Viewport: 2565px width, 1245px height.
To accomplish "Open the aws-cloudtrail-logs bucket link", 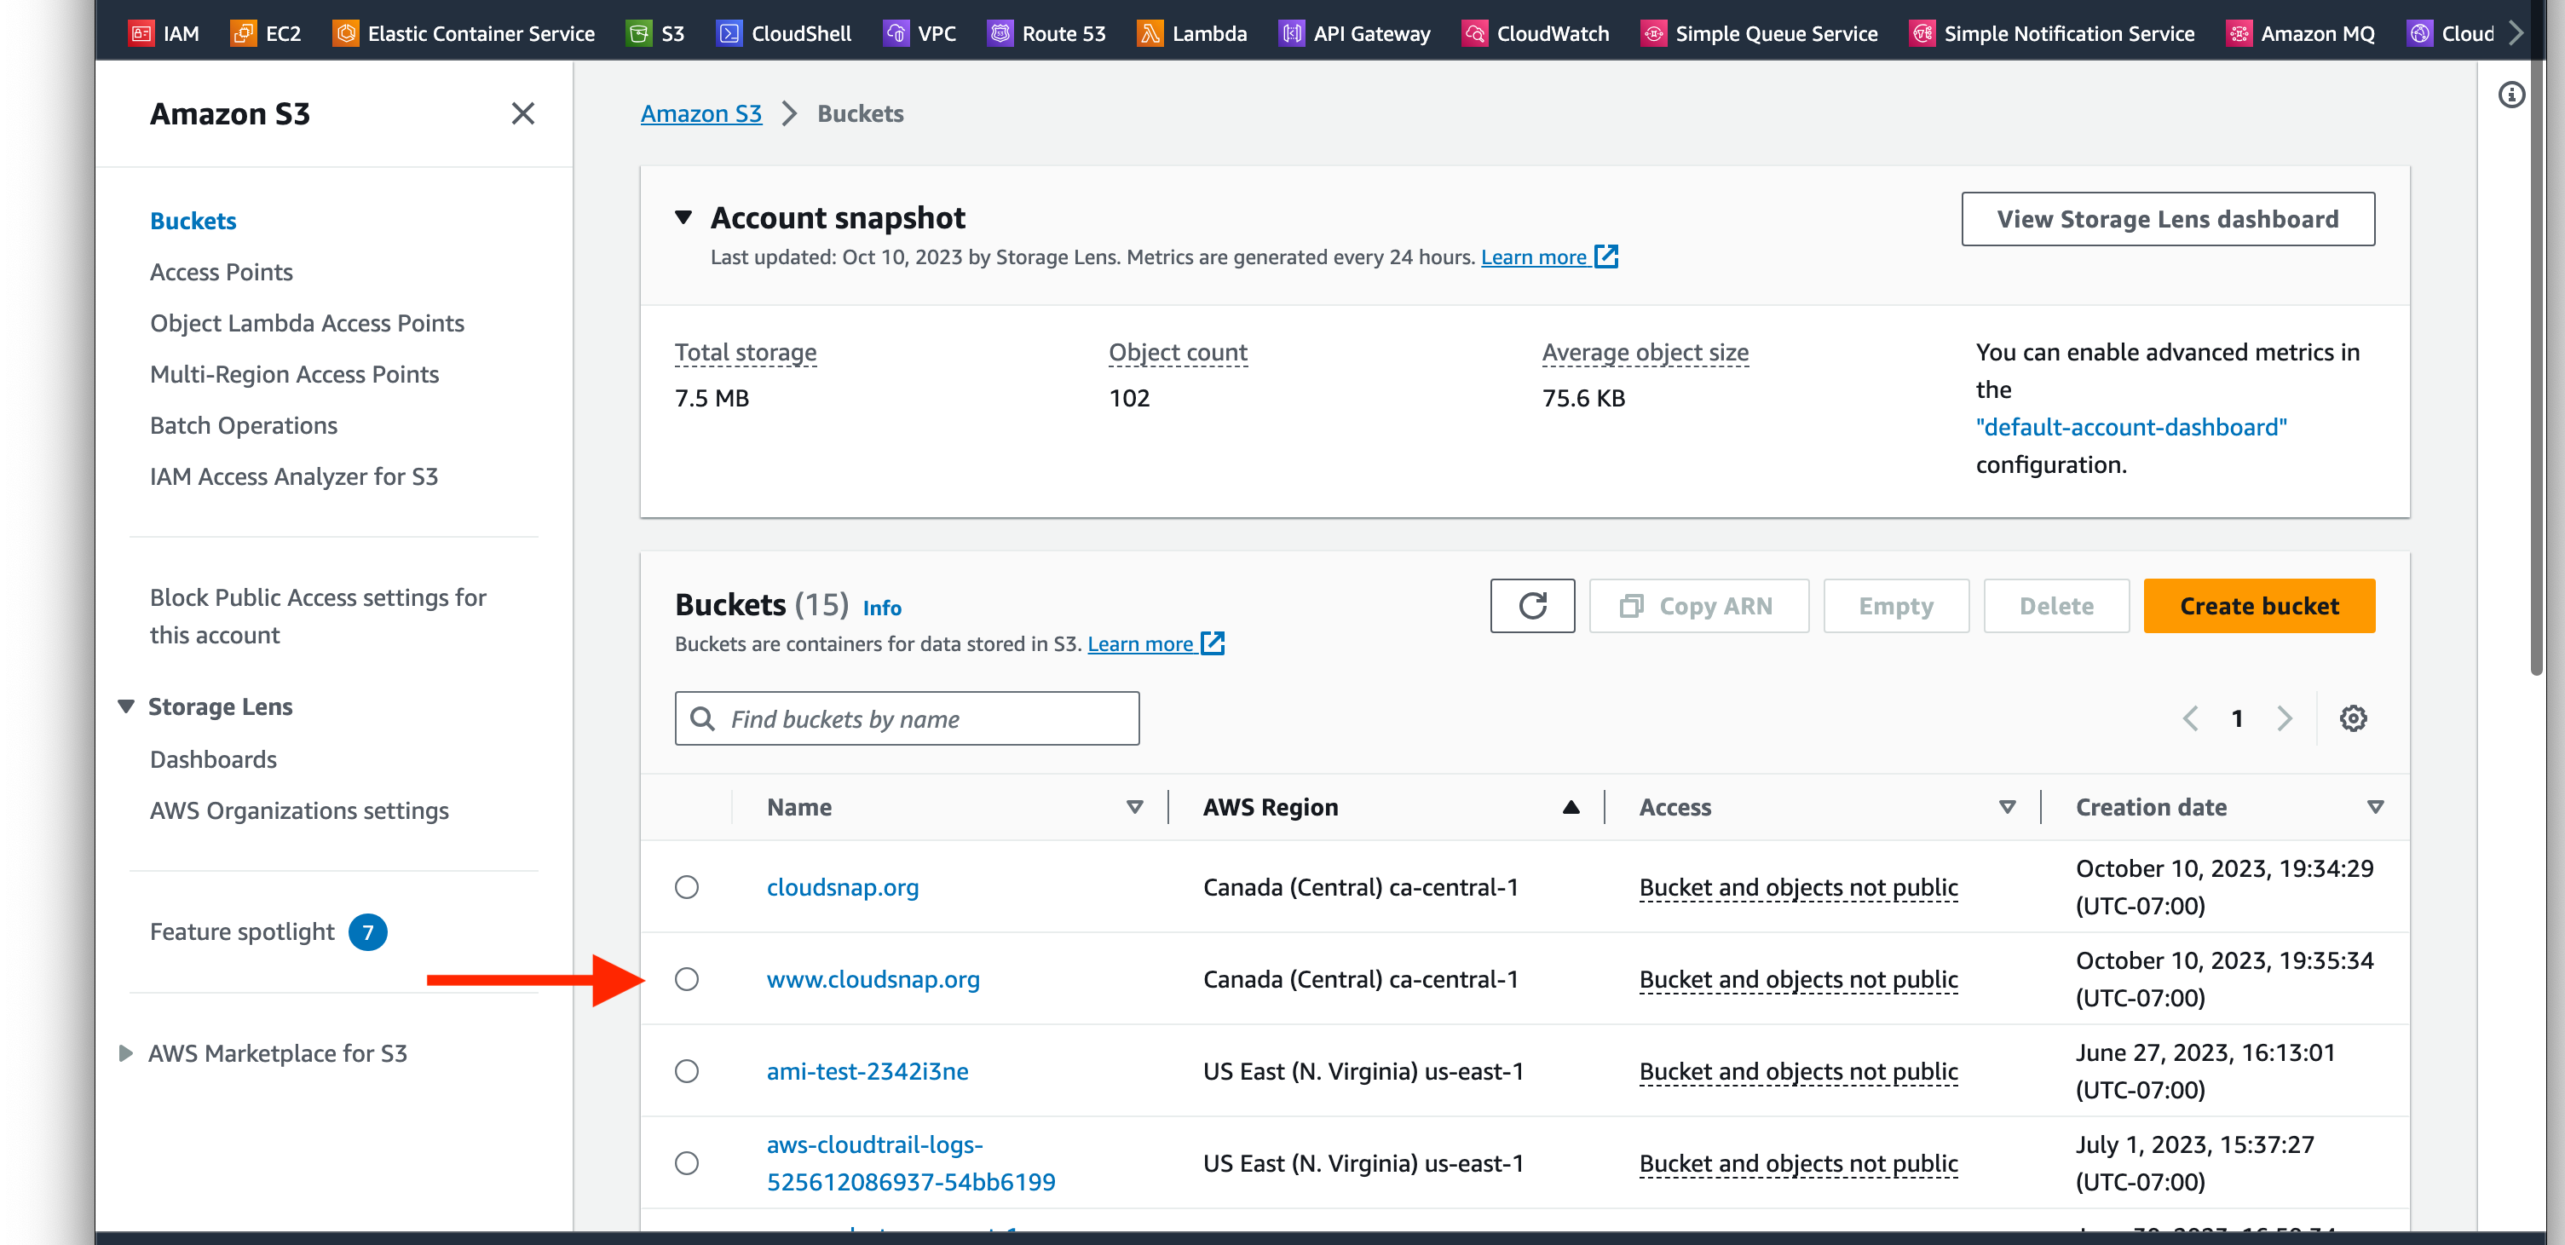I will [910, 1162].
